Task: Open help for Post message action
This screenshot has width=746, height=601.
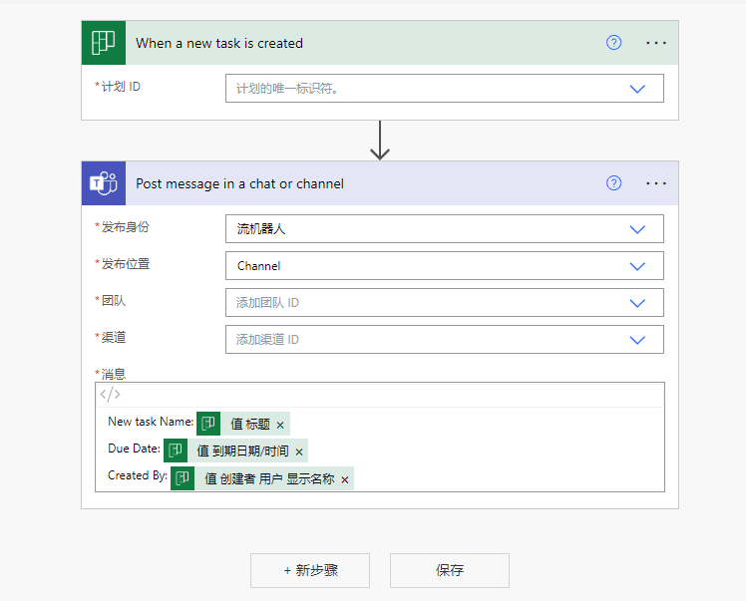Action: (614, 183)
